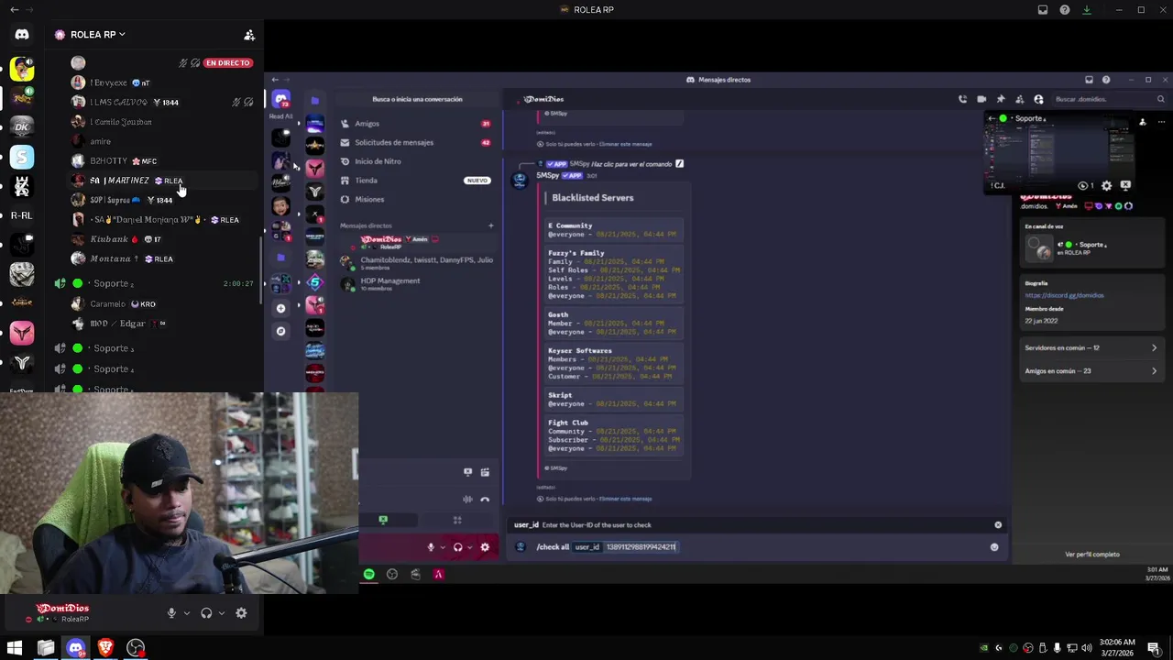
Task: Click the user_id value in /check all command
Action: pyautogui.click(x=641, y=547)
